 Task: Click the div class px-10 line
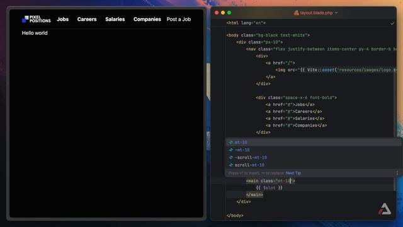pos(259,42)
